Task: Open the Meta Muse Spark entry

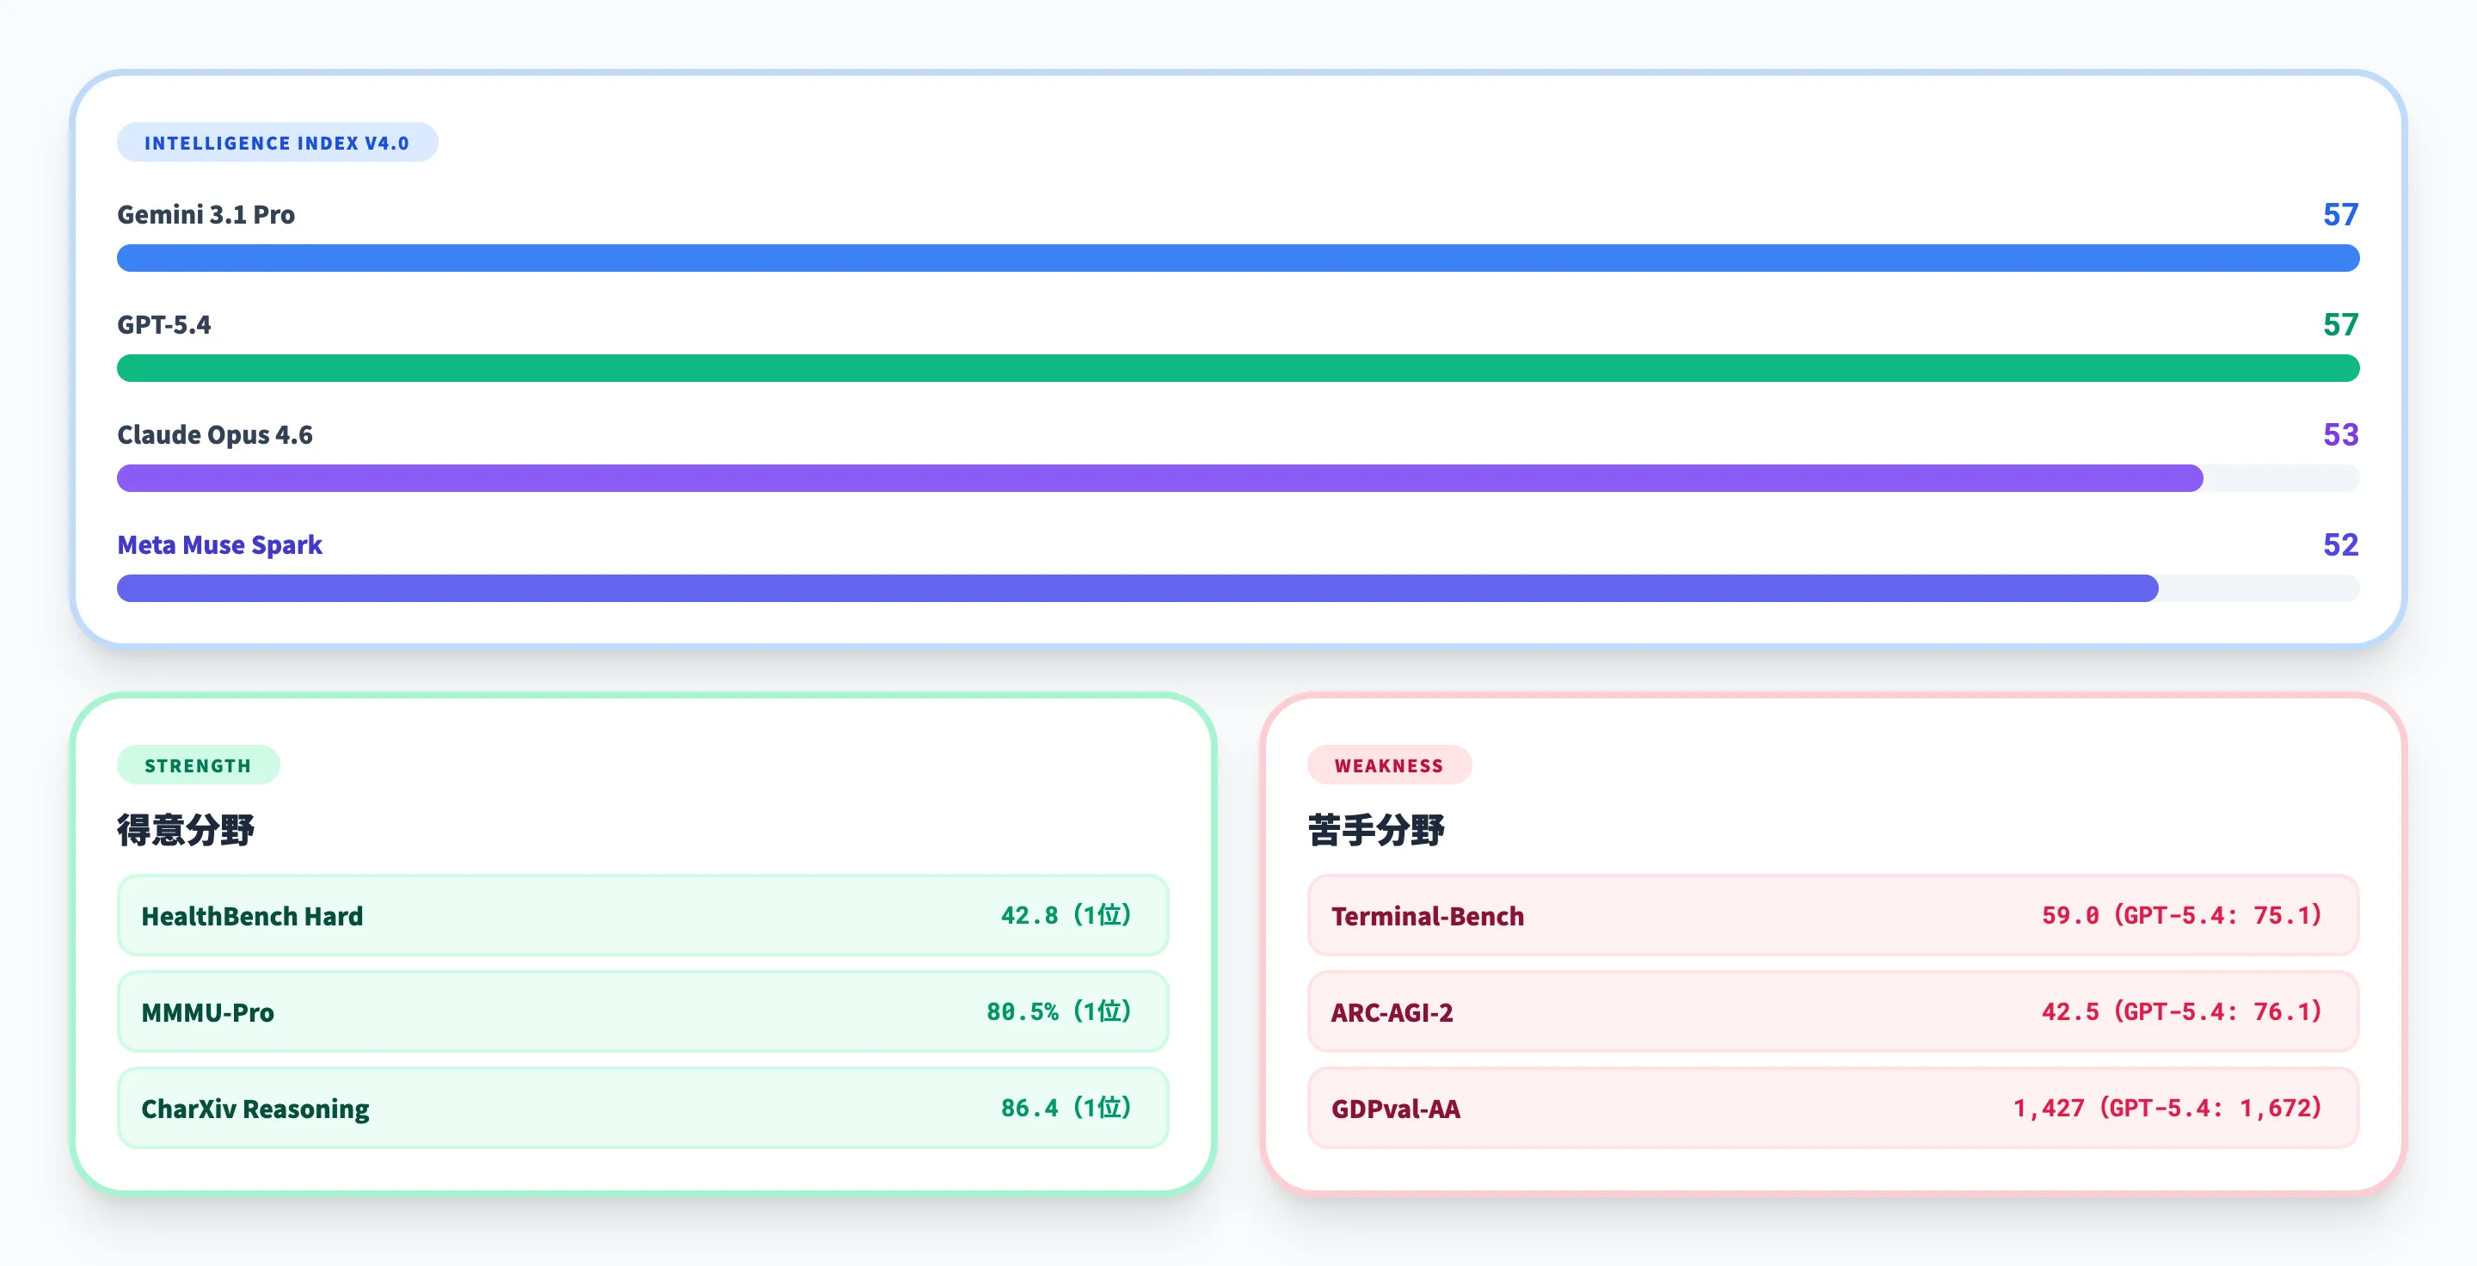Action: point(219,545)
